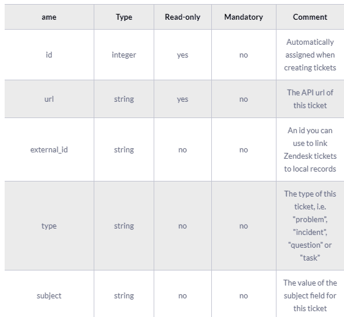
Task: Select the 'id' field name cell
Action: [x=49, y=55]
